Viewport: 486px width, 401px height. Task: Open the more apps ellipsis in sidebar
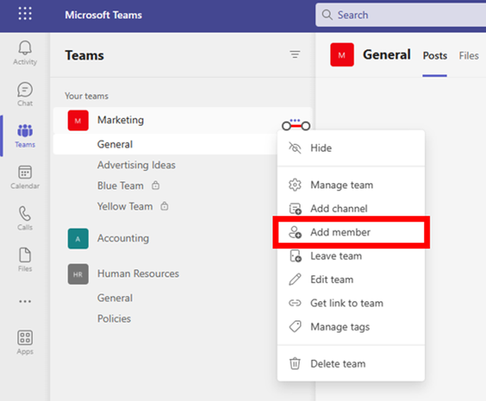pos(25,301)
